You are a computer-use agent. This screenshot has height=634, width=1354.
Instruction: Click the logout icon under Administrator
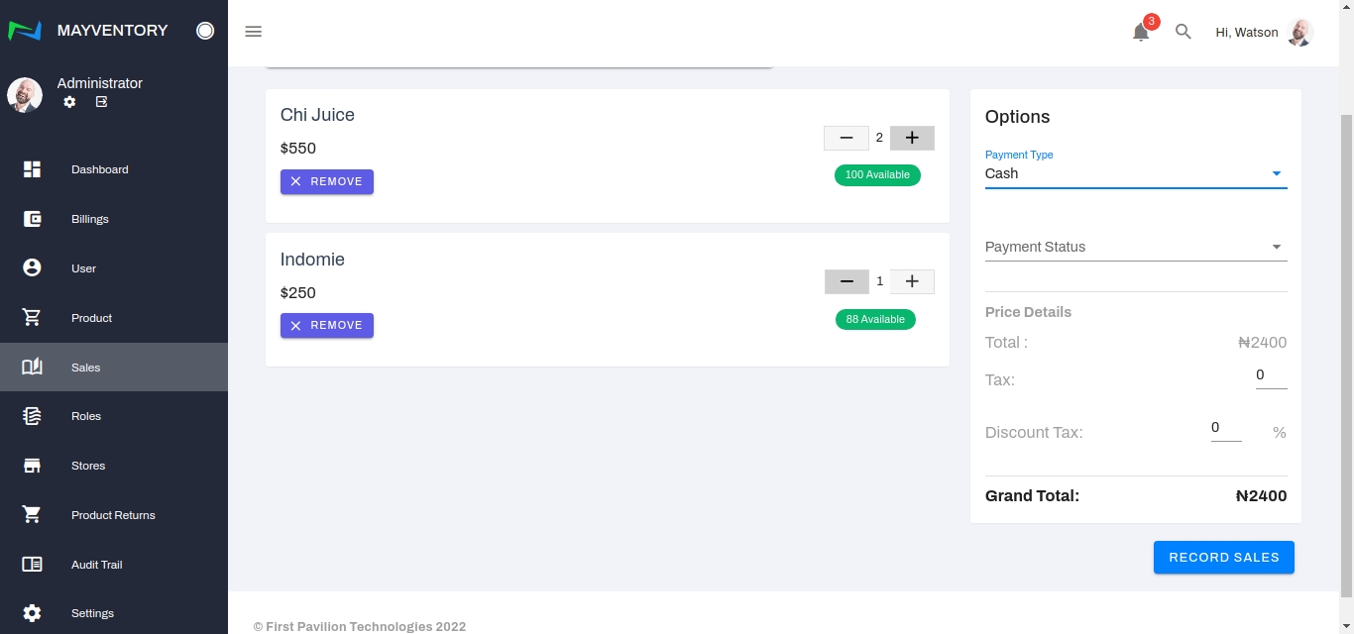coord(101,102)
